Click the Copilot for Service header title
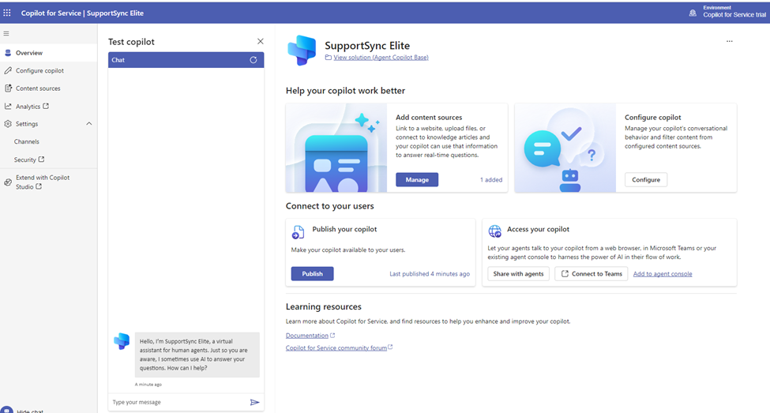Image resolution: width=770 pixels, height=413 pixels. point(82,13)
